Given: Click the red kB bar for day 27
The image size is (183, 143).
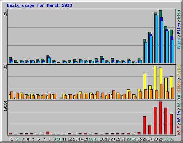Looking at the screenshot, I should point(150,130).
